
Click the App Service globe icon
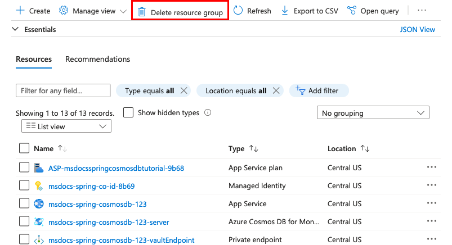(39, 203)
